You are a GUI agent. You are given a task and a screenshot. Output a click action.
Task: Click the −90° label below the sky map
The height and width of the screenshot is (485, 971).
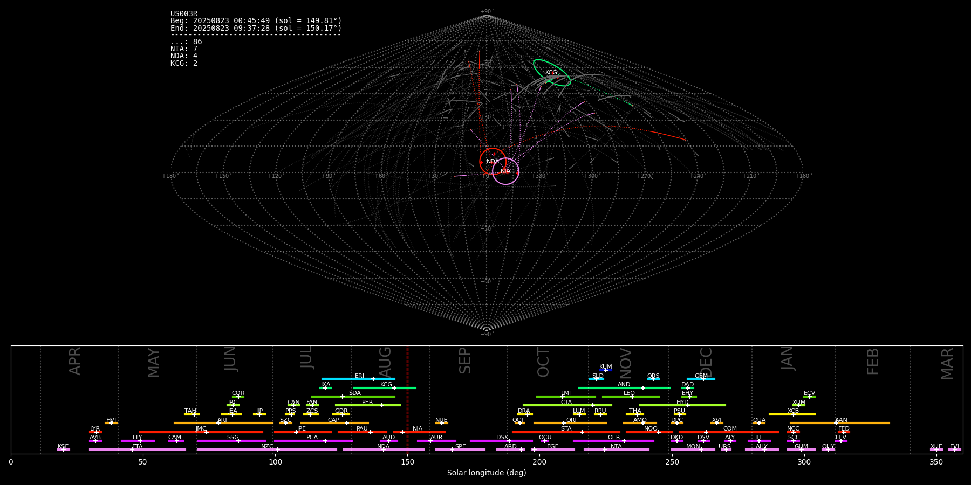coord(487,335)
